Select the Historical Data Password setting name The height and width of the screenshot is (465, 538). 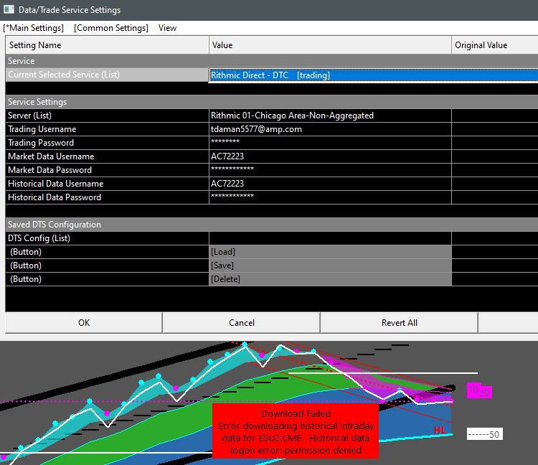click(x=107, y=197)
